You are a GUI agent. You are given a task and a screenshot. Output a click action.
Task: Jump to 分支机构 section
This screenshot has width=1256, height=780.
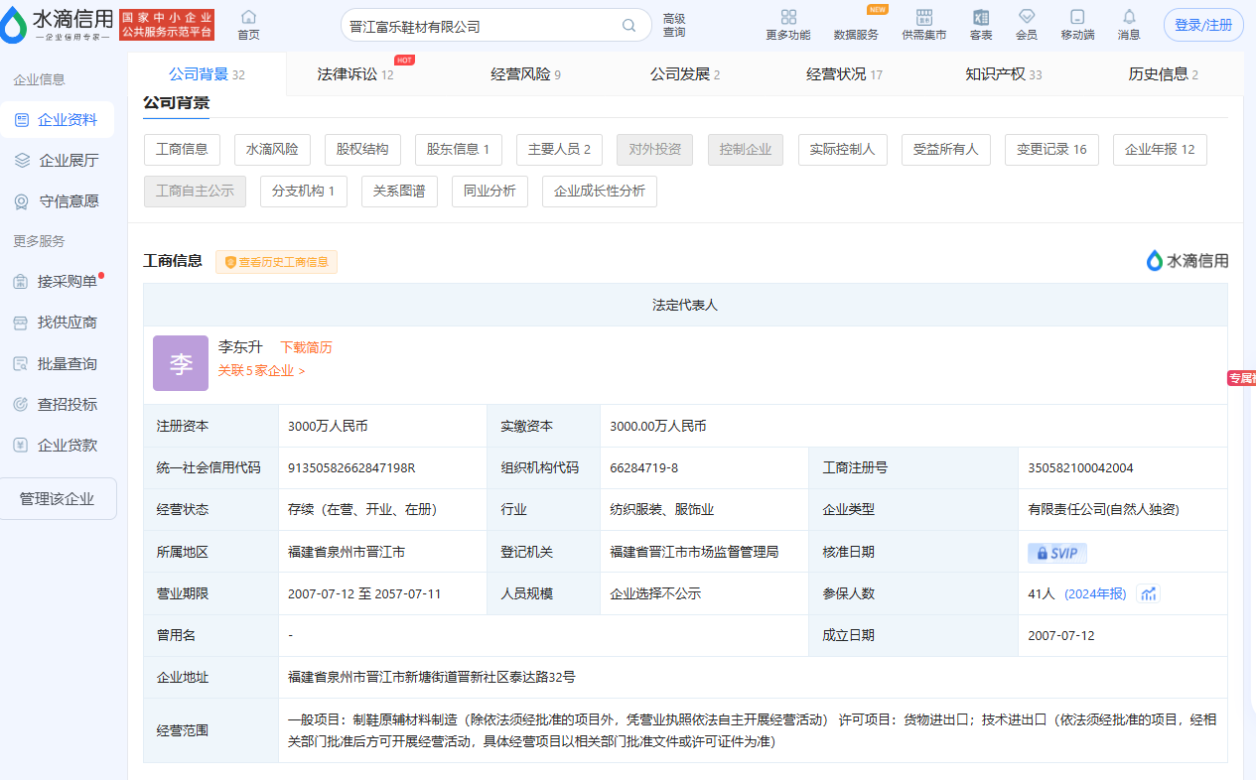coord(304,192)
